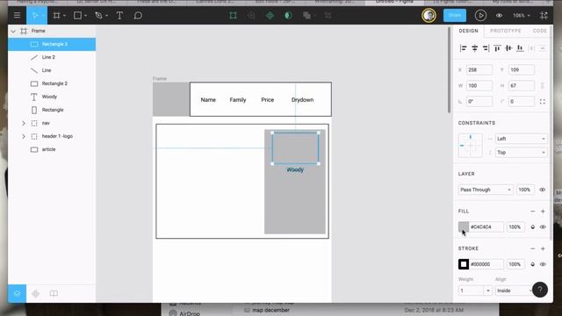Image resolution: width=562 pixels, height=316 pixels.
Task: Open horizontal constraint Left dropdown
Action: 521,139
